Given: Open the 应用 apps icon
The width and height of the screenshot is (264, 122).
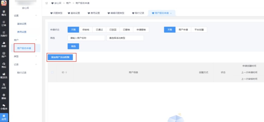Looking at the screenshot, I should [4, 117].
